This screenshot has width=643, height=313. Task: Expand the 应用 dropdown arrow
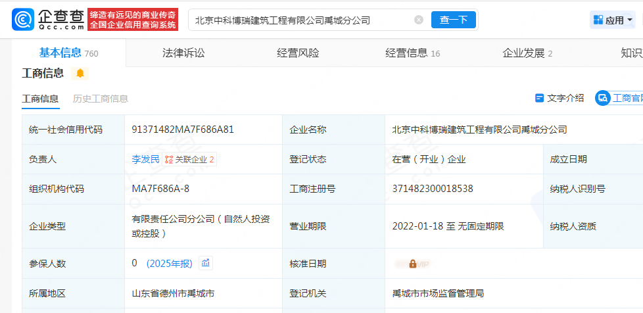pyautogui.click(x=629, y=20)
